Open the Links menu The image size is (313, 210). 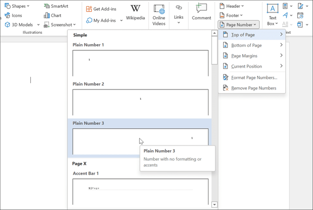click(x=178, y=15)
